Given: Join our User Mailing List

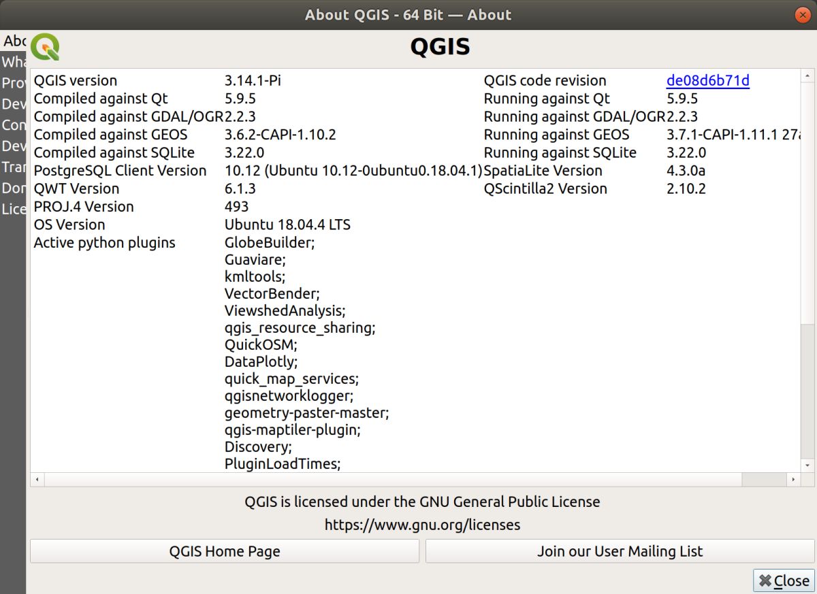Looking at the screenshot, I should 620,551.
